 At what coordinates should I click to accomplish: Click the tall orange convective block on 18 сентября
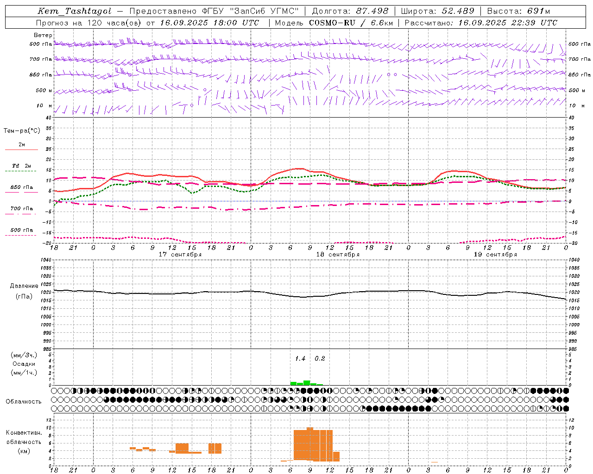pyautogui.click(x=313, y=445)
